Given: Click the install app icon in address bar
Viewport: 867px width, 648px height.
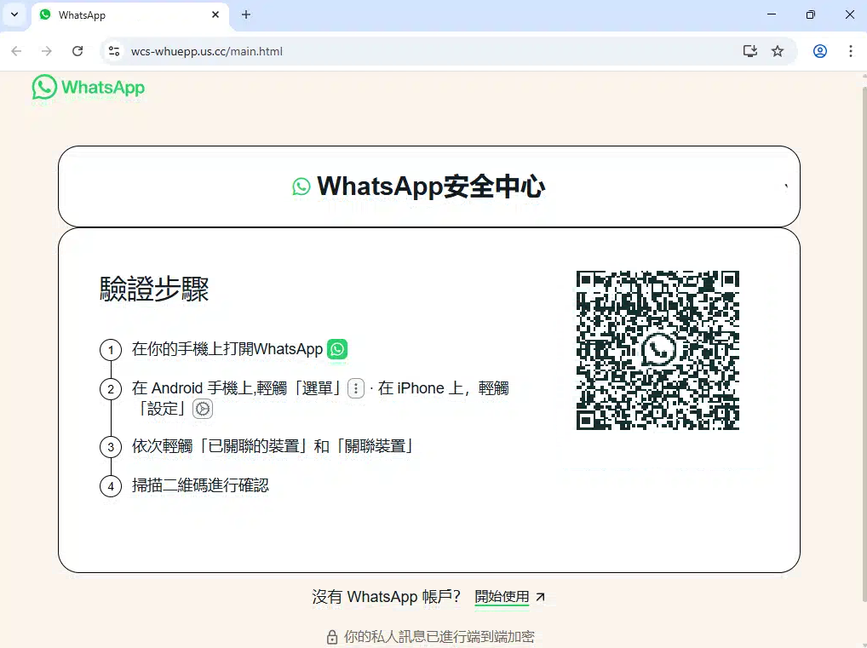Looking at the screenshot, I should pyautogui.click(x=749, y=51).
